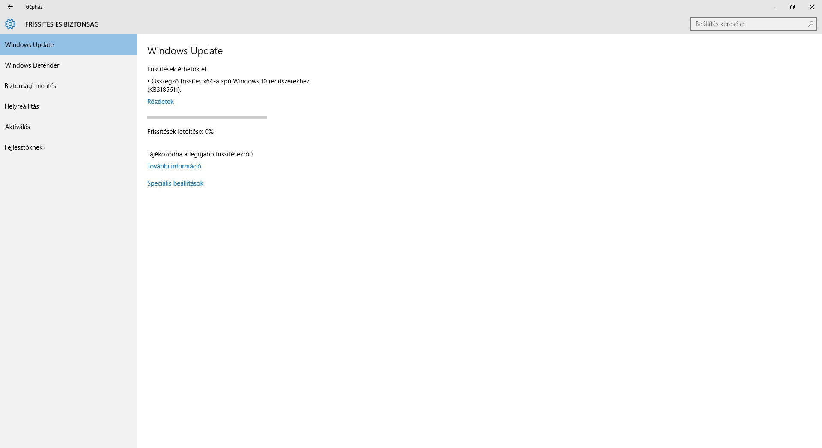Follow the További információ link

[x=174, y=166]
